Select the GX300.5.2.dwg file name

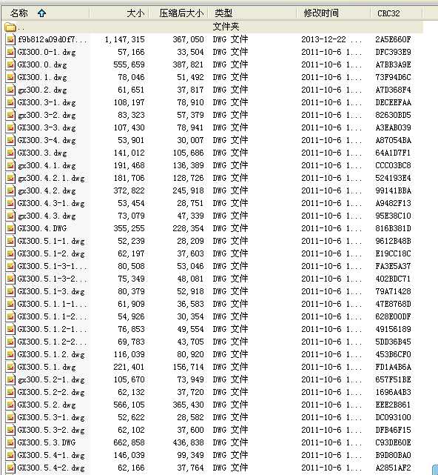pyautogui.click(x=47, y=405)
